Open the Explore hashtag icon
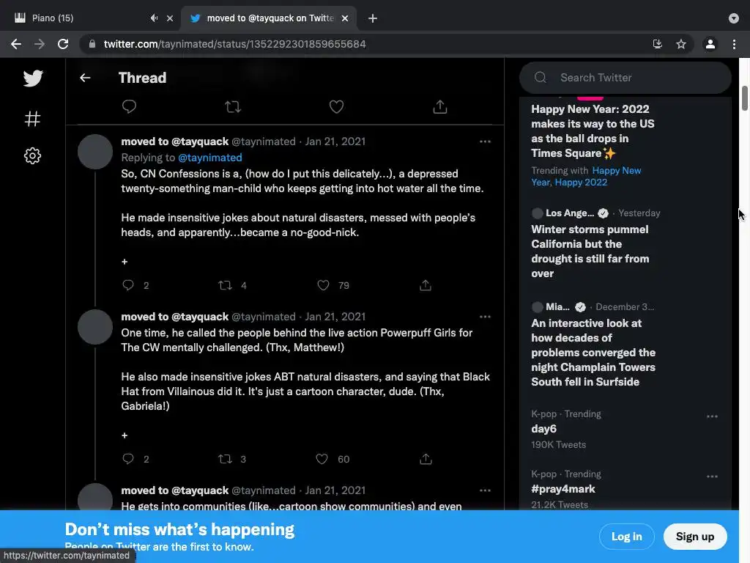Screen dimensions: 750x563 (x=33, y=119)
